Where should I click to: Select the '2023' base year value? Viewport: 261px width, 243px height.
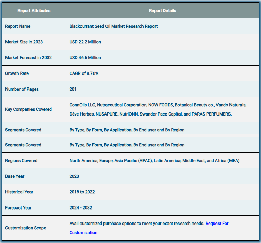click(74, 176)
